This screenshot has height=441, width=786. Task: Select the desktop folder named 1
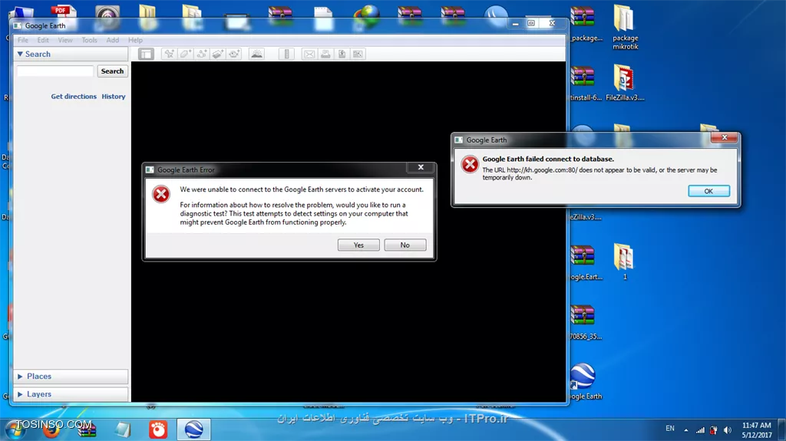(x=624, y=262)
